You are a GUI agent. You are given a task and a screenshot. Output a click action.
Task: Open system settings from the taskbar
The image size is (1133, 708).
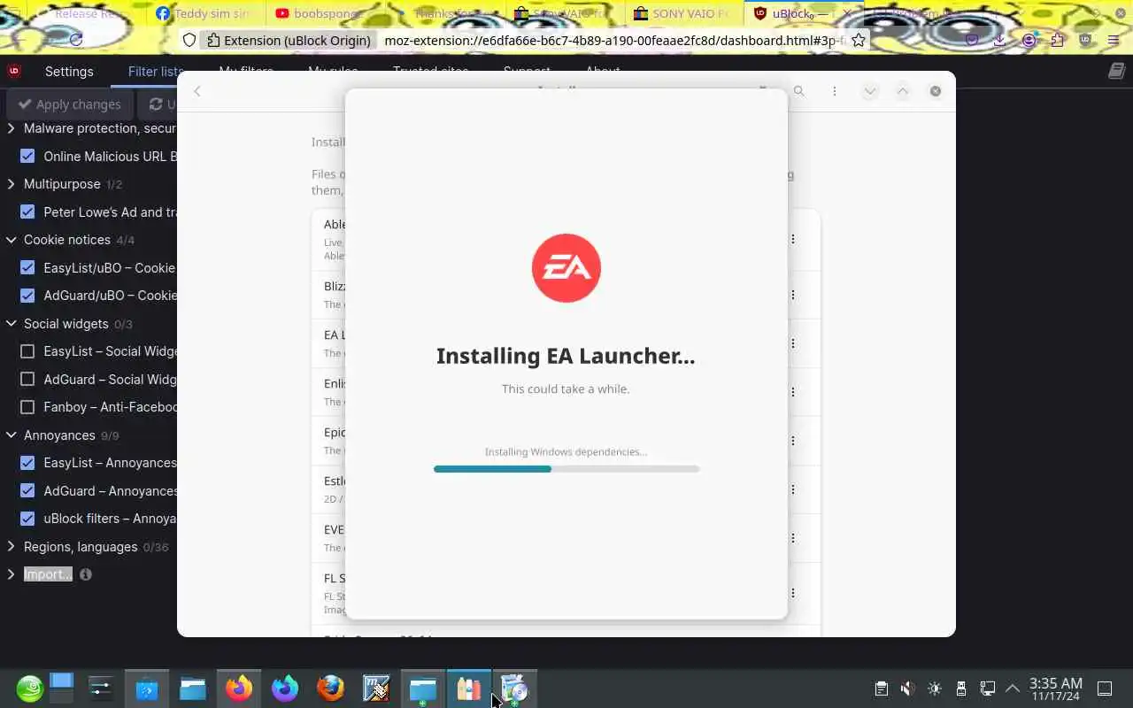(100, 688)
